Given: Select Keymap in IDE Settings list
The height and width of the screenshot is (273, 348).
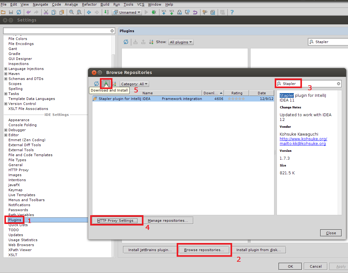Looking at the screenshot, I should click(15, 190).
